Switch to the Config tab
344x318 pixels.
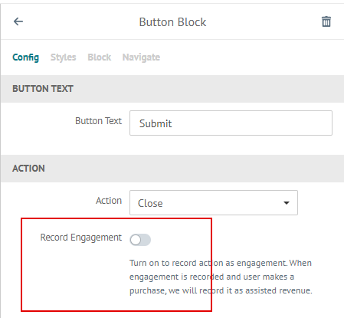26,57
